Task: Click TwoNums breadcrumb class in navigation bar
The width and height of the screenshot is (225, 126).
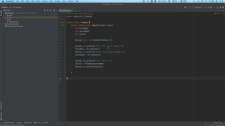Action: [x=17, y=7]
